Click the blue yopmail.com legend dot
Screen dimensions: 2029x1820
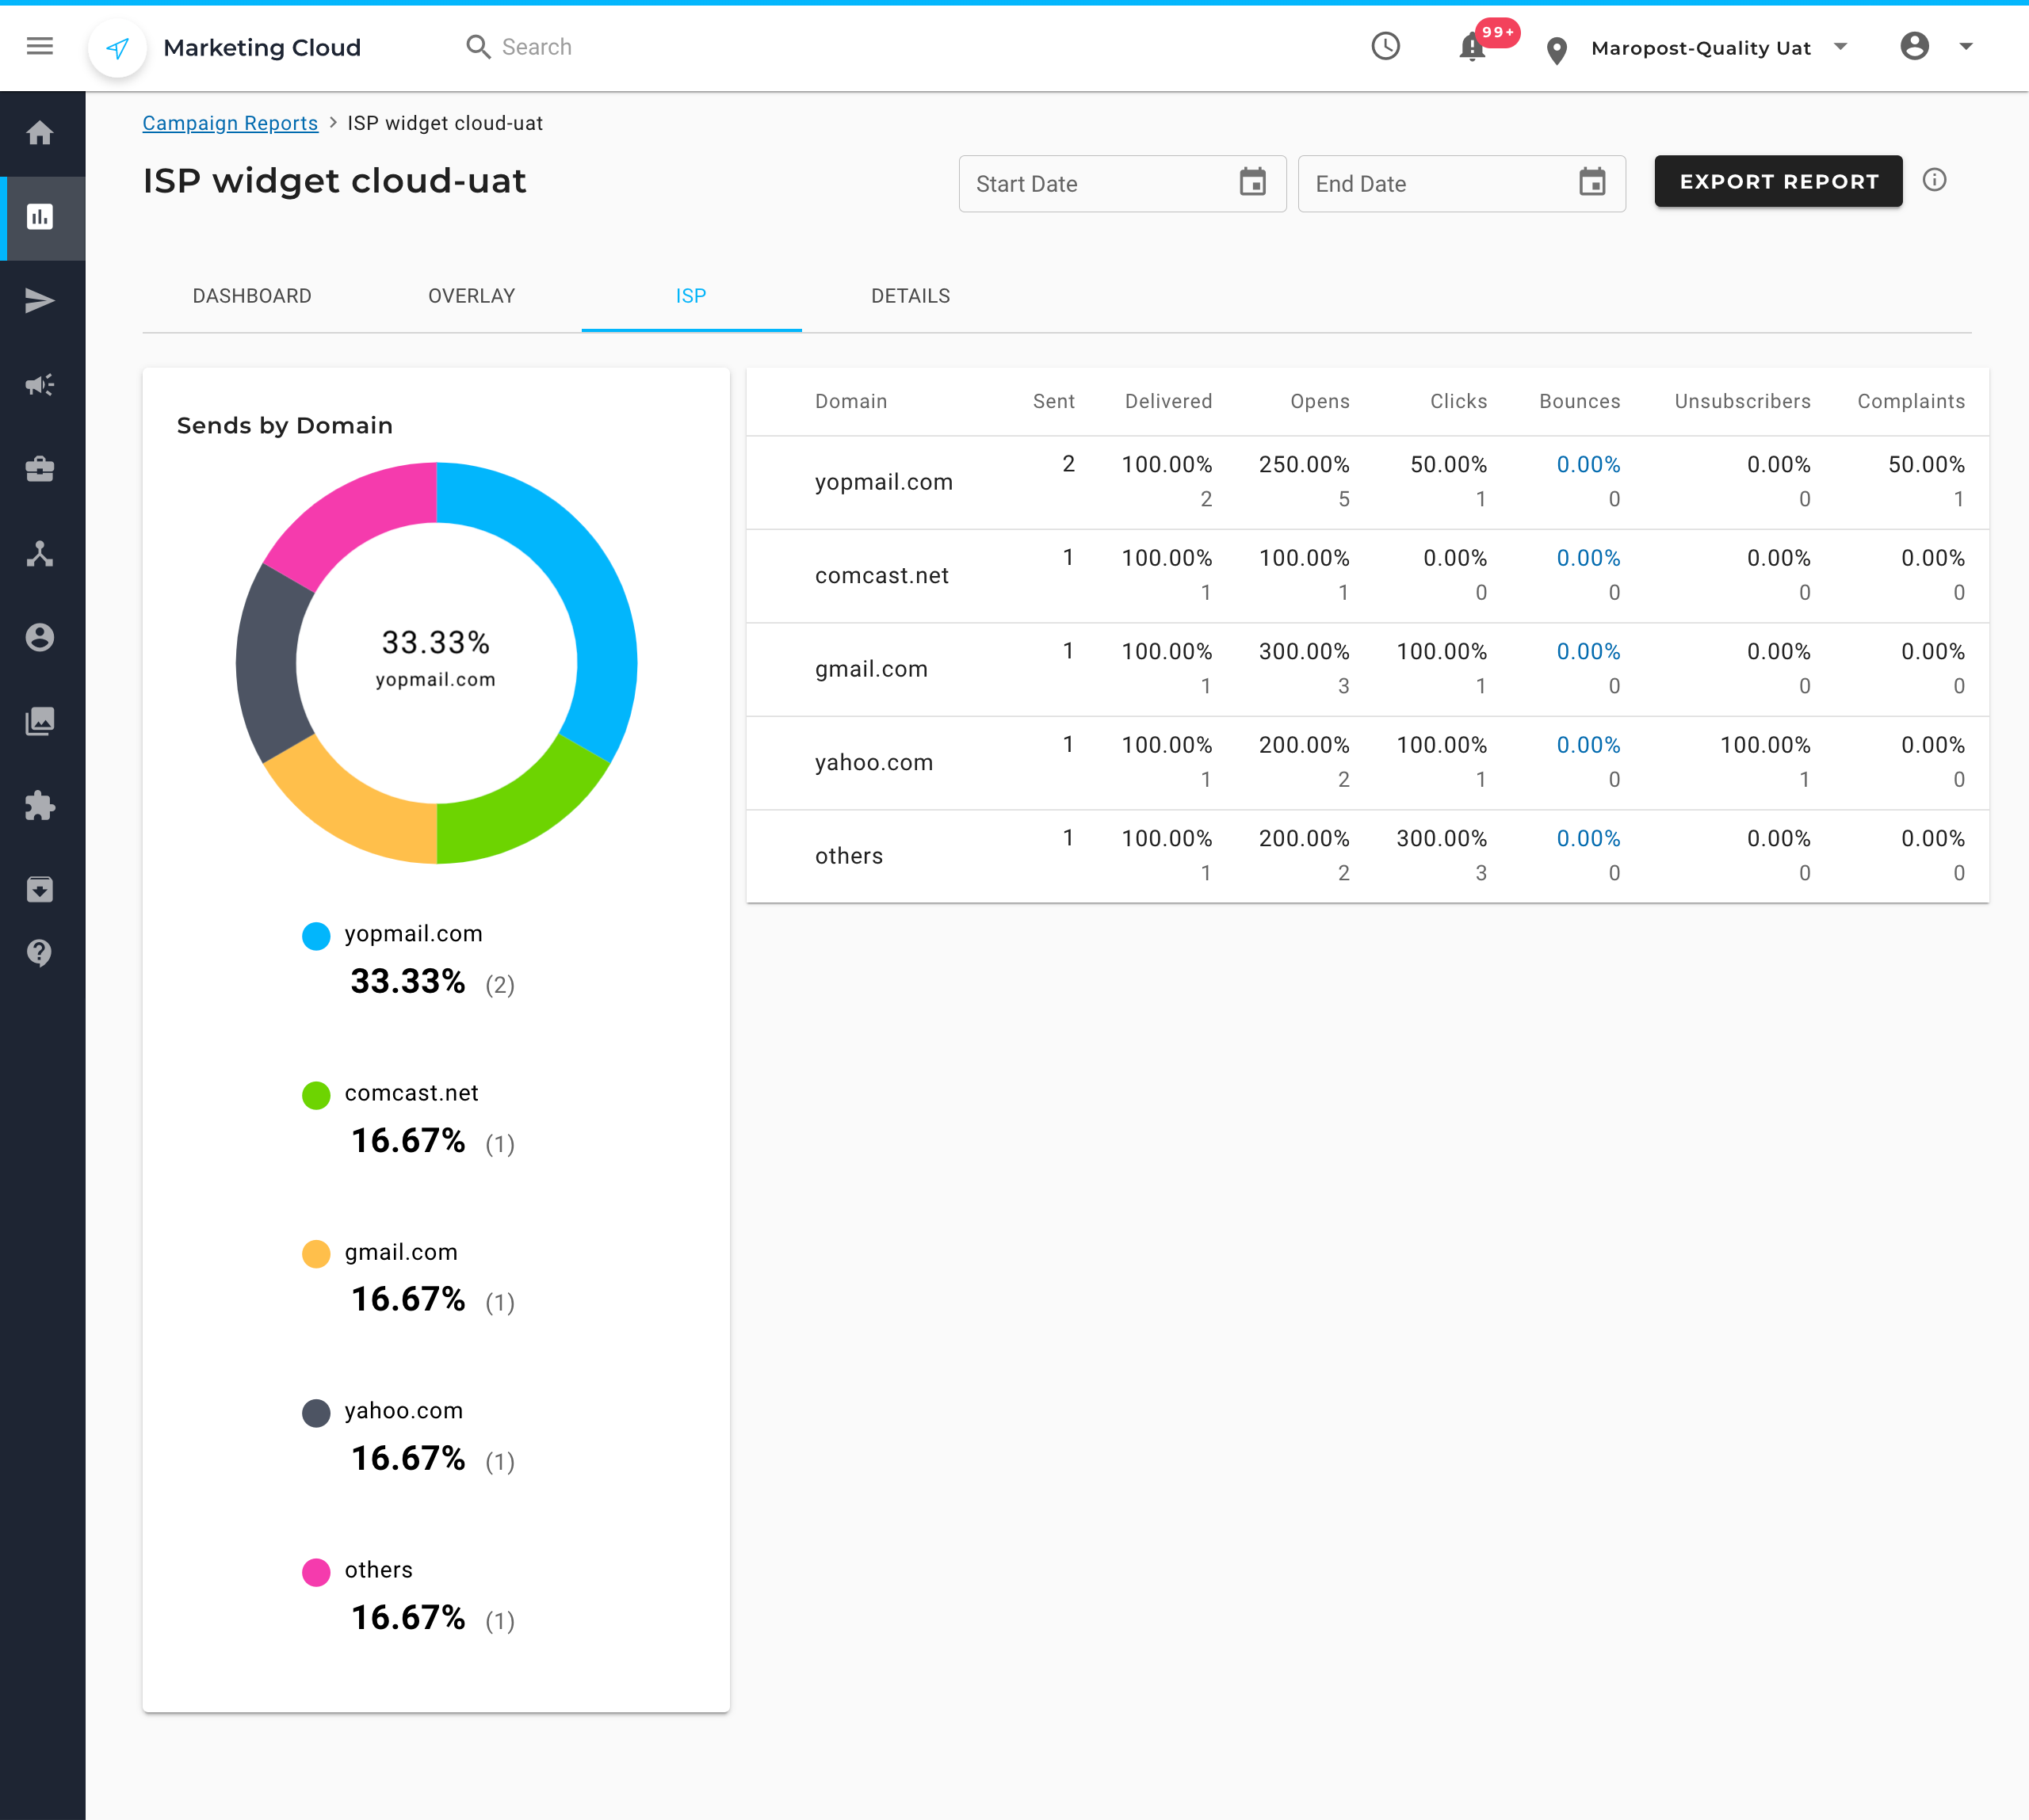[x=316, y=936]
